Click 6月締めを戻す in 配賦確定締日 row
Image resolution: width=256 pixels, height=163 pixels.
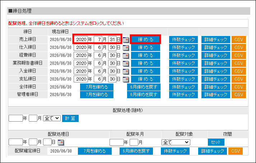[136, 151]
